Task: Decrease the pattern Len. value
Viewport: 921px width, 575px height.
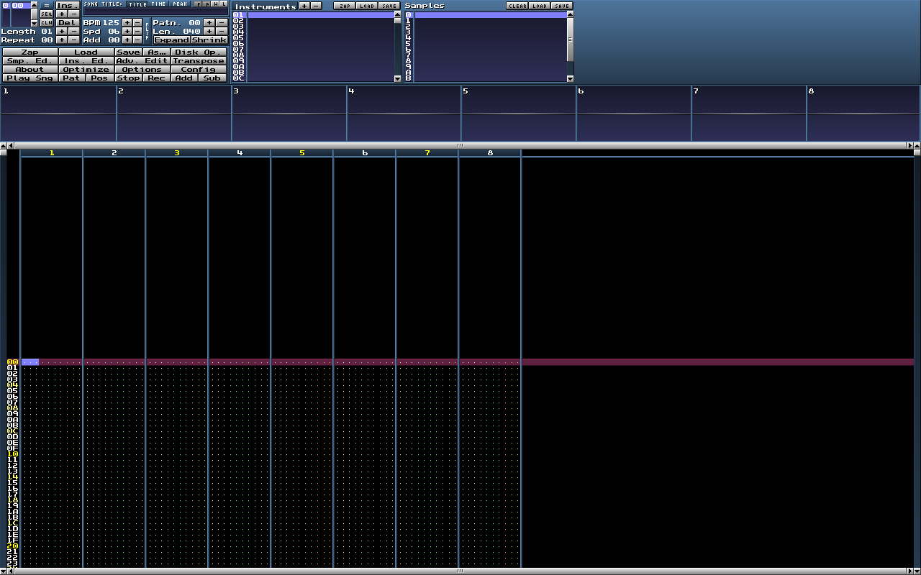Action: [x=221, y=31]
